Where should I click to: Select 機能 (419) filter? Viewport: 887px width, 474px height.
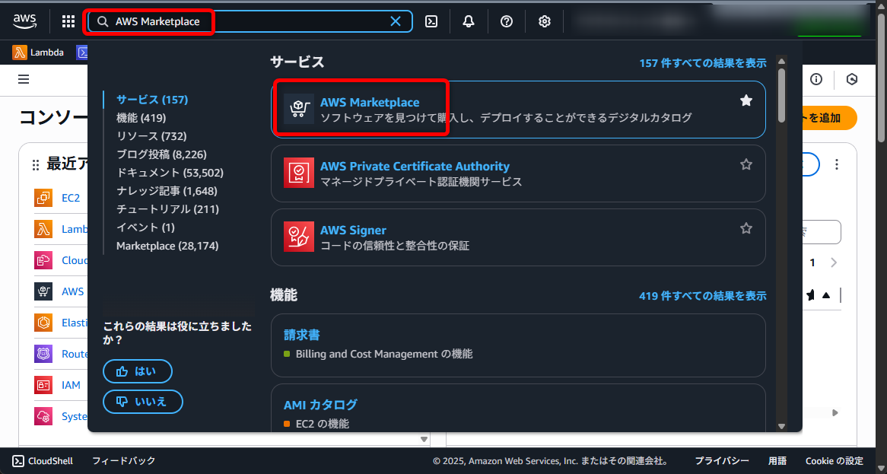click(141, 118)
